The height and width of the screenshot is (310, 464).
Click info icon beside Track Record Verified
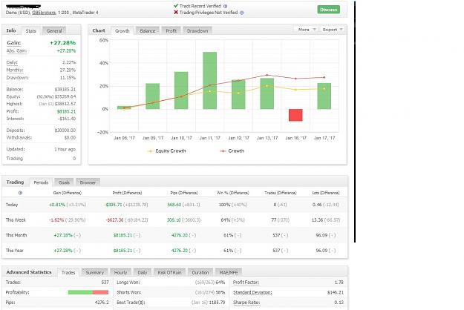pyautogui.click(x=226, y=6)
